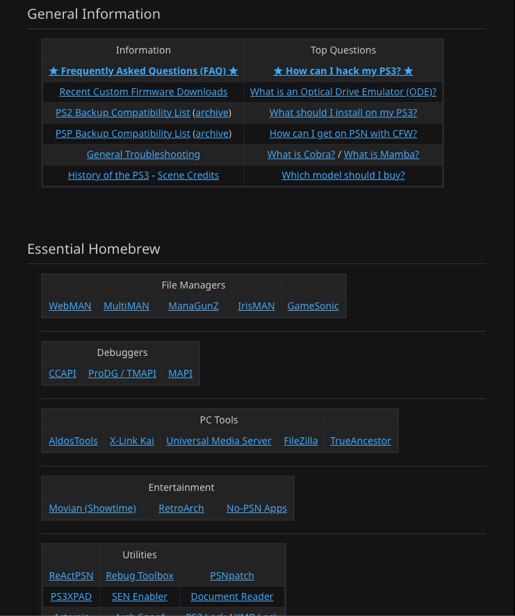
Task: Open MultiMAN link
Action: pos(126,306)
